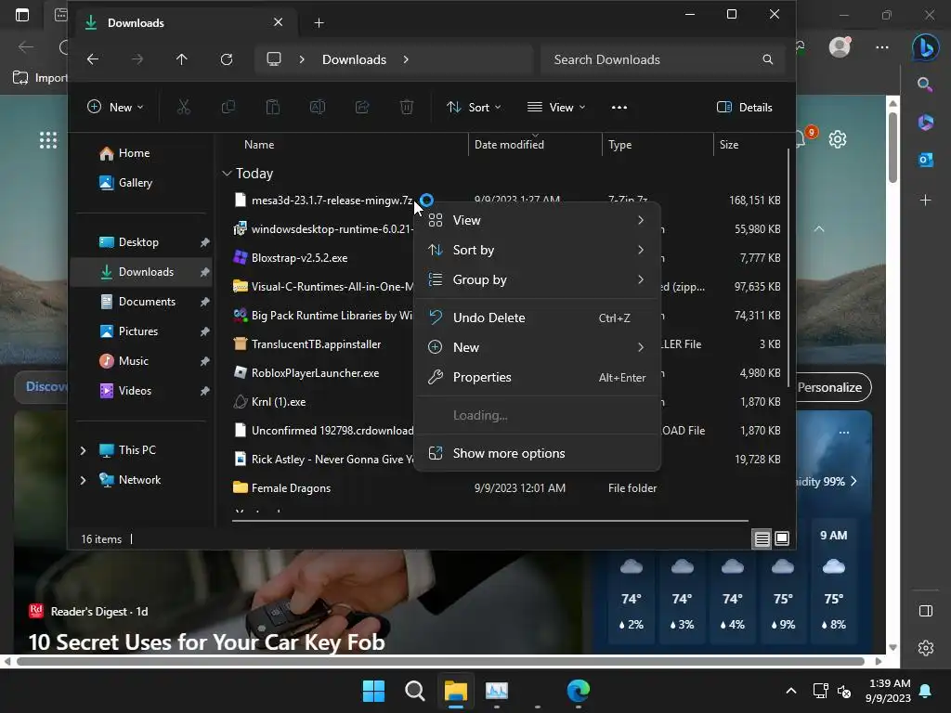This screenshot has width=951, height=713.
Task: Click Windows Start button
Action: pos(373,691)
